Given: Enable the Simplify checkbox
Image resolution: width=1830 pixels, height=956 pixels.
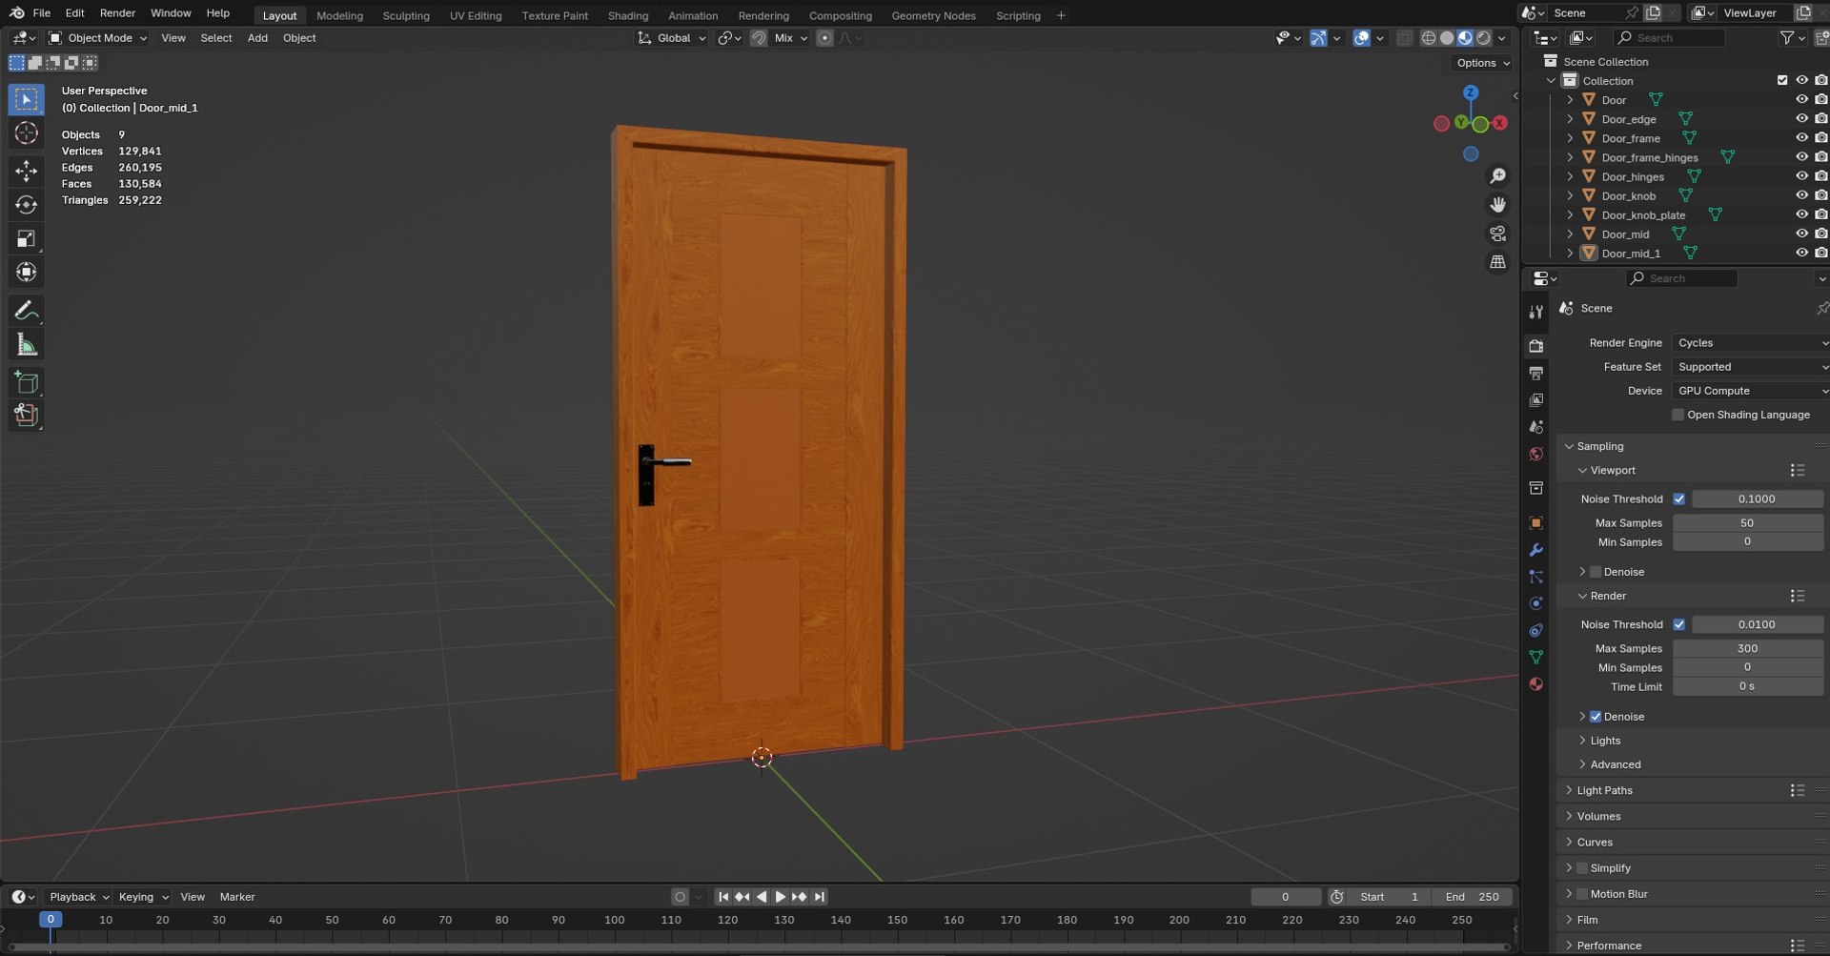Looking at the screenshot, I should pos(1582,868).
